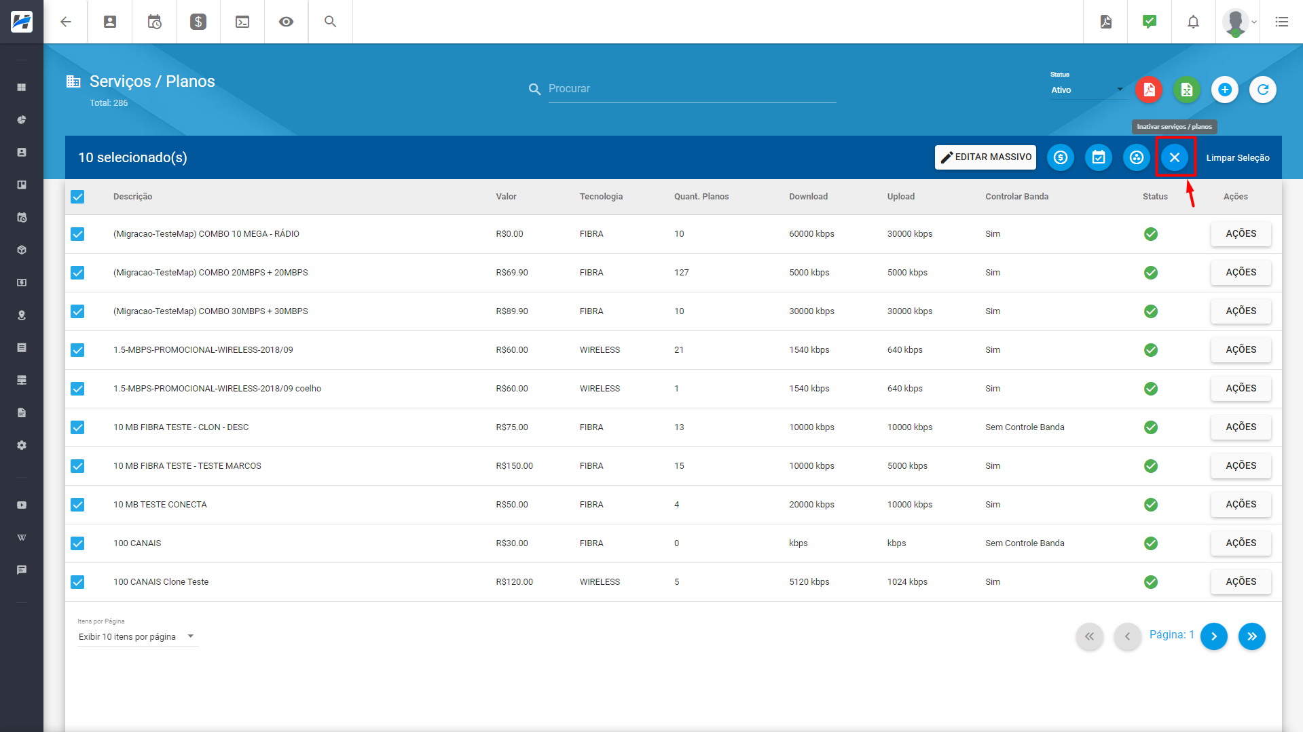Click Inativar serviços / planos X button

coord(1175,157)
